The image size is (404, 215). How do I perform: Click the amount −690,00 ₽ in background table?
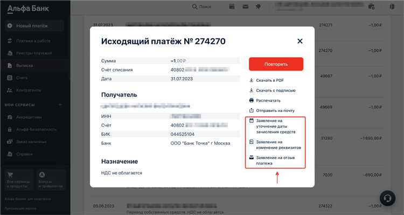(x=372, y=175)
